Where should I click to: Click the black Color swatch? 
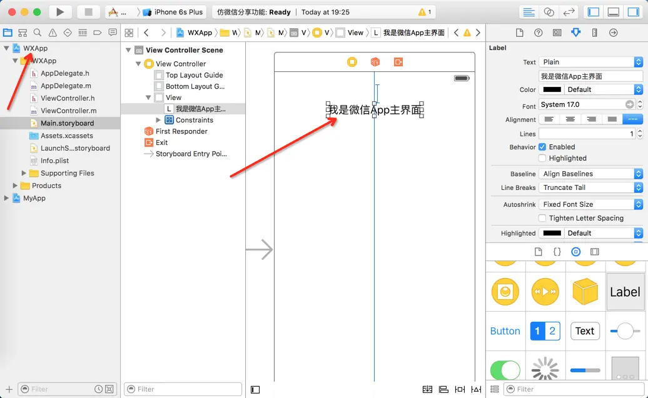(x=552, y=89)
